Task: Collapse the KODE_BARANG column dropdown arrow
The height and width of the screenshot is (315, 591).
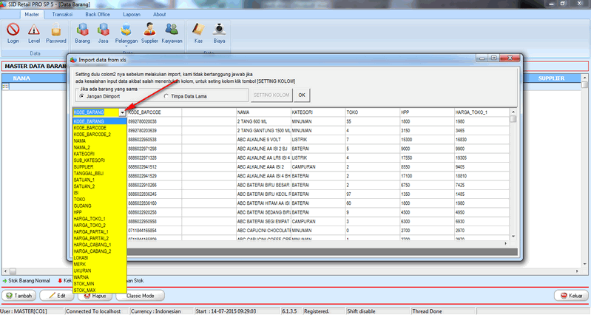Action: click(122, 112)
